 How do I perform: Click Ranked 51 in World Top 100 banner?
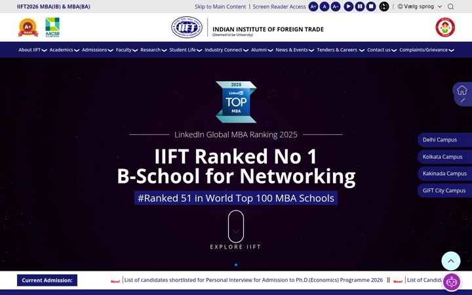236,198
